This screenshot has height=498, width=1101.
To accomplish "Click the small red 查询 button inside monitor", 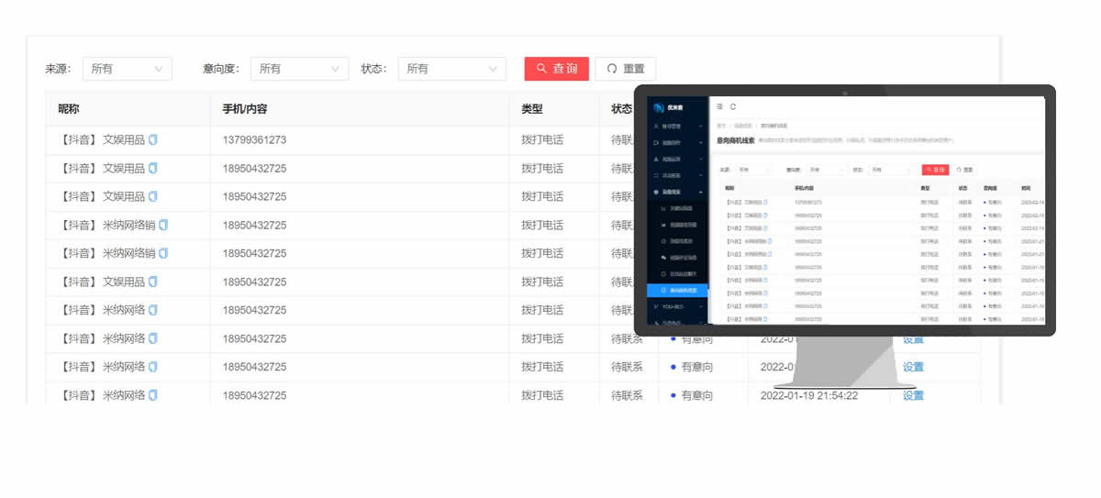I will (936, 170).
